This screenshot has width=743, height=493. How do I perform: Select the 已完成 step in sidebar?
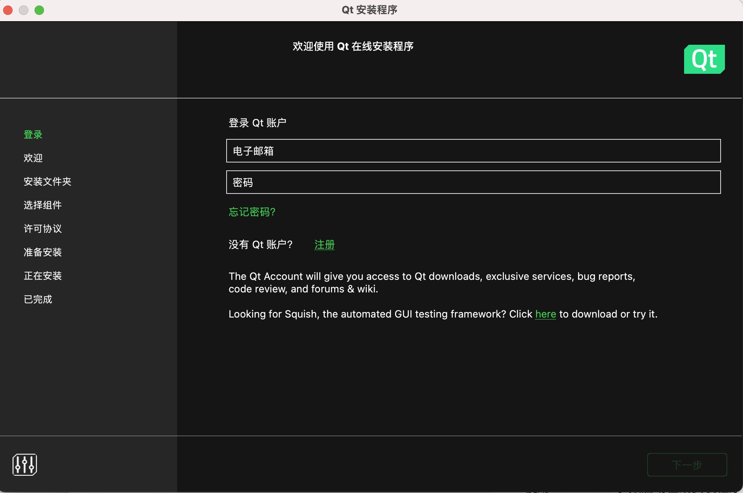click(x=38, y=299)
